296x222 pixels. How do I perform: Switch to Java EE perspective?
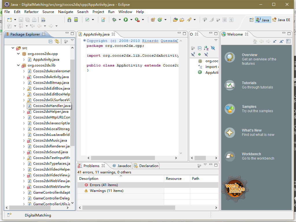click(282, 20)
